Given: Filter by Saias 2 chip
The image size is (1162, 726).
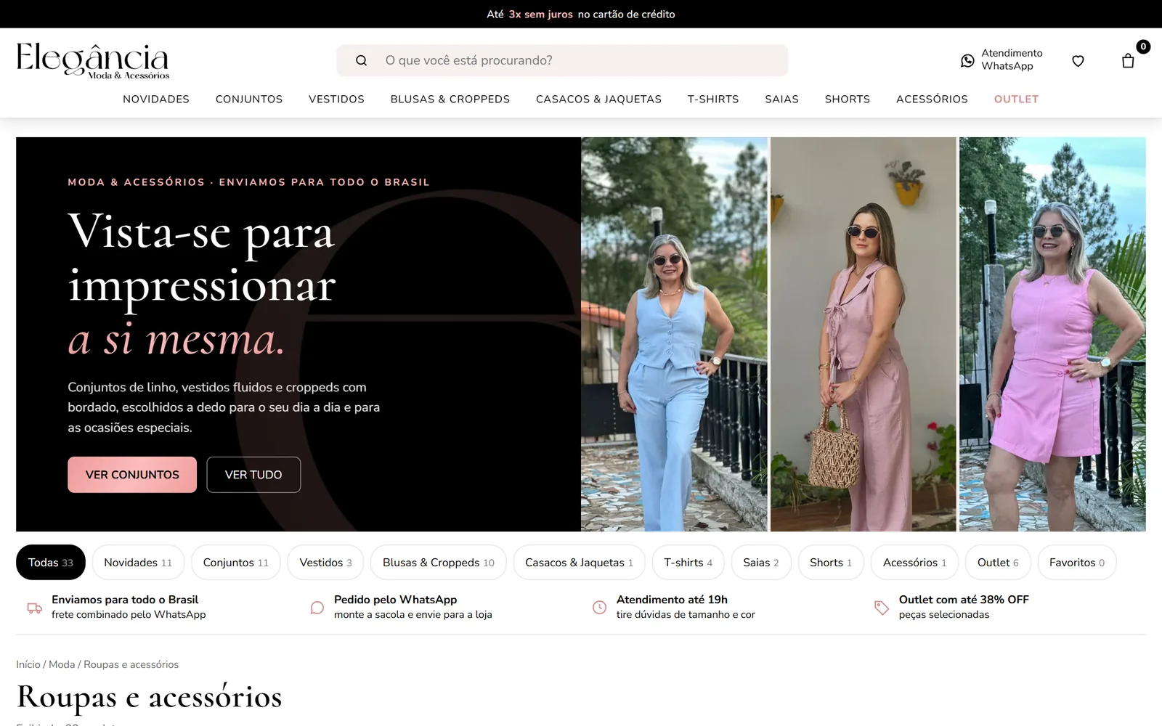Looking at the screenshot, I should 761,563.
